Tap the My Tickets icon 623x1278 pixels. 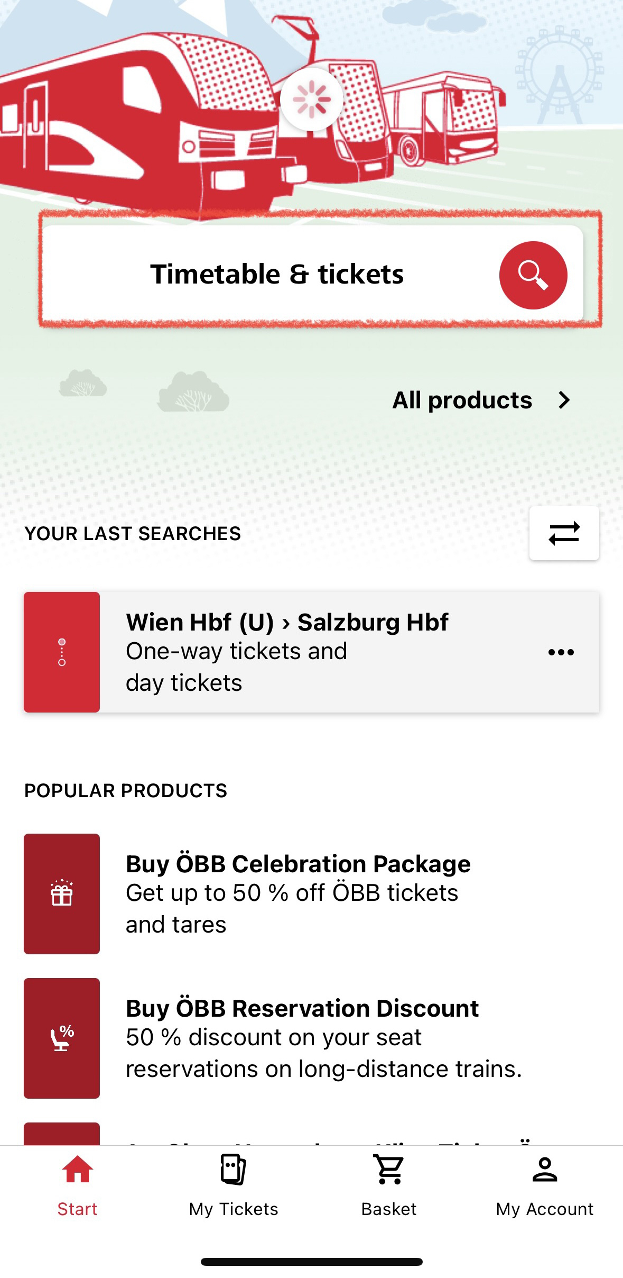point(234,1170)
